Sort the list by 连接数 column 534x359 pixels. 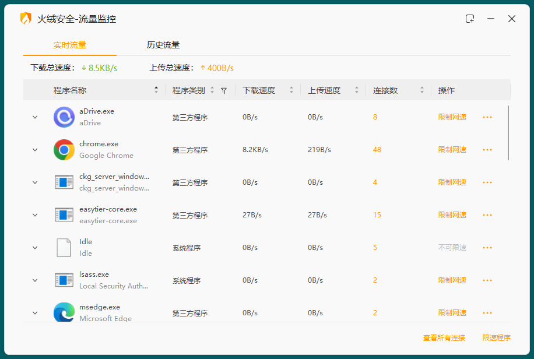[421, 90]
